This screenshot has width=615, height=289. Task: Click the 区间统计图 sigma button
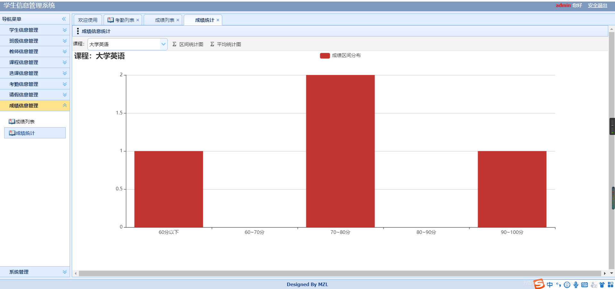188,44
